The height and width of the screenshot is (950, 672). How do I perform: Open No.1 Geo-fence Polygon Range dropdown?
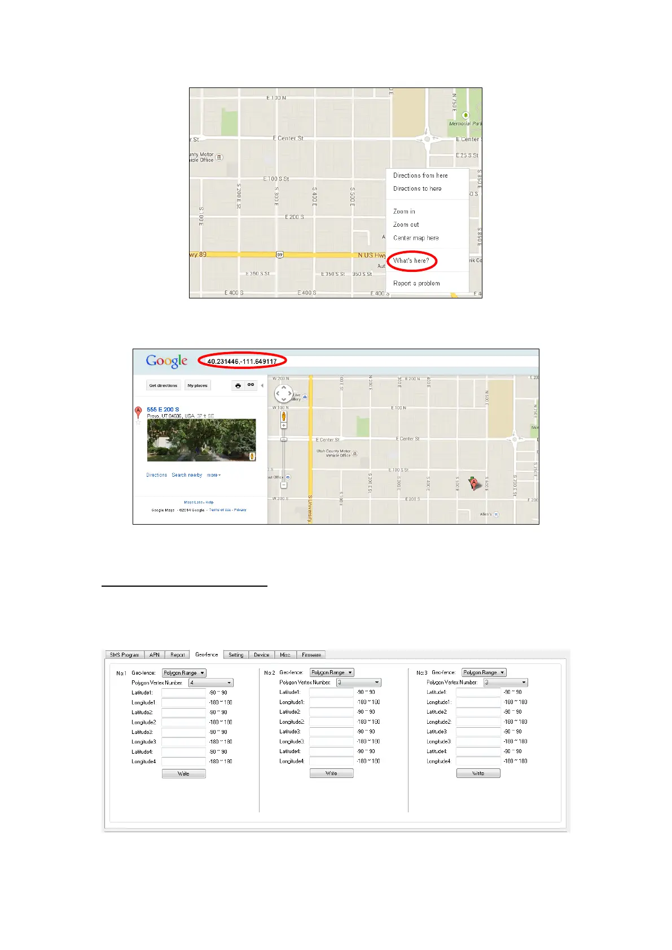pyautogui.click(x=184, y=673)
